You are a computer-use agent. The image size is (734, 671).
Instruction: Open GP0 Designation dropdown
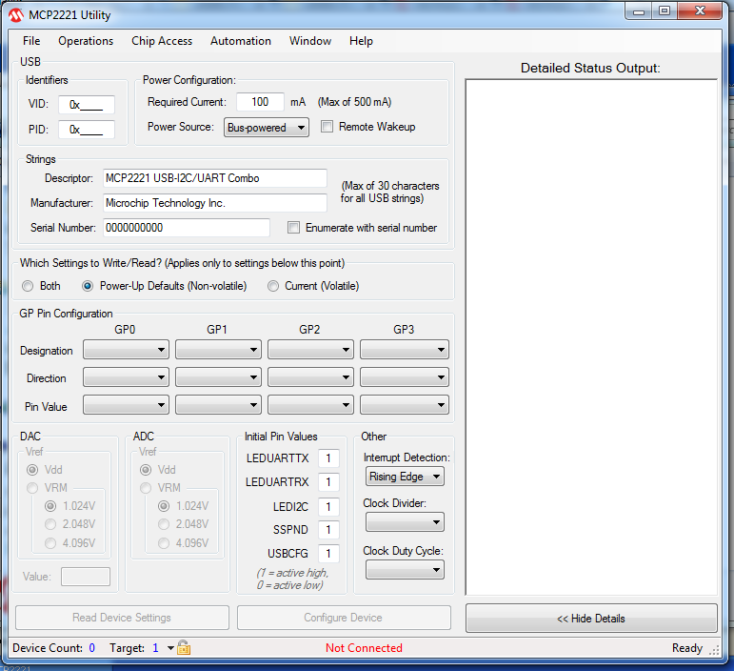[126, 350]
